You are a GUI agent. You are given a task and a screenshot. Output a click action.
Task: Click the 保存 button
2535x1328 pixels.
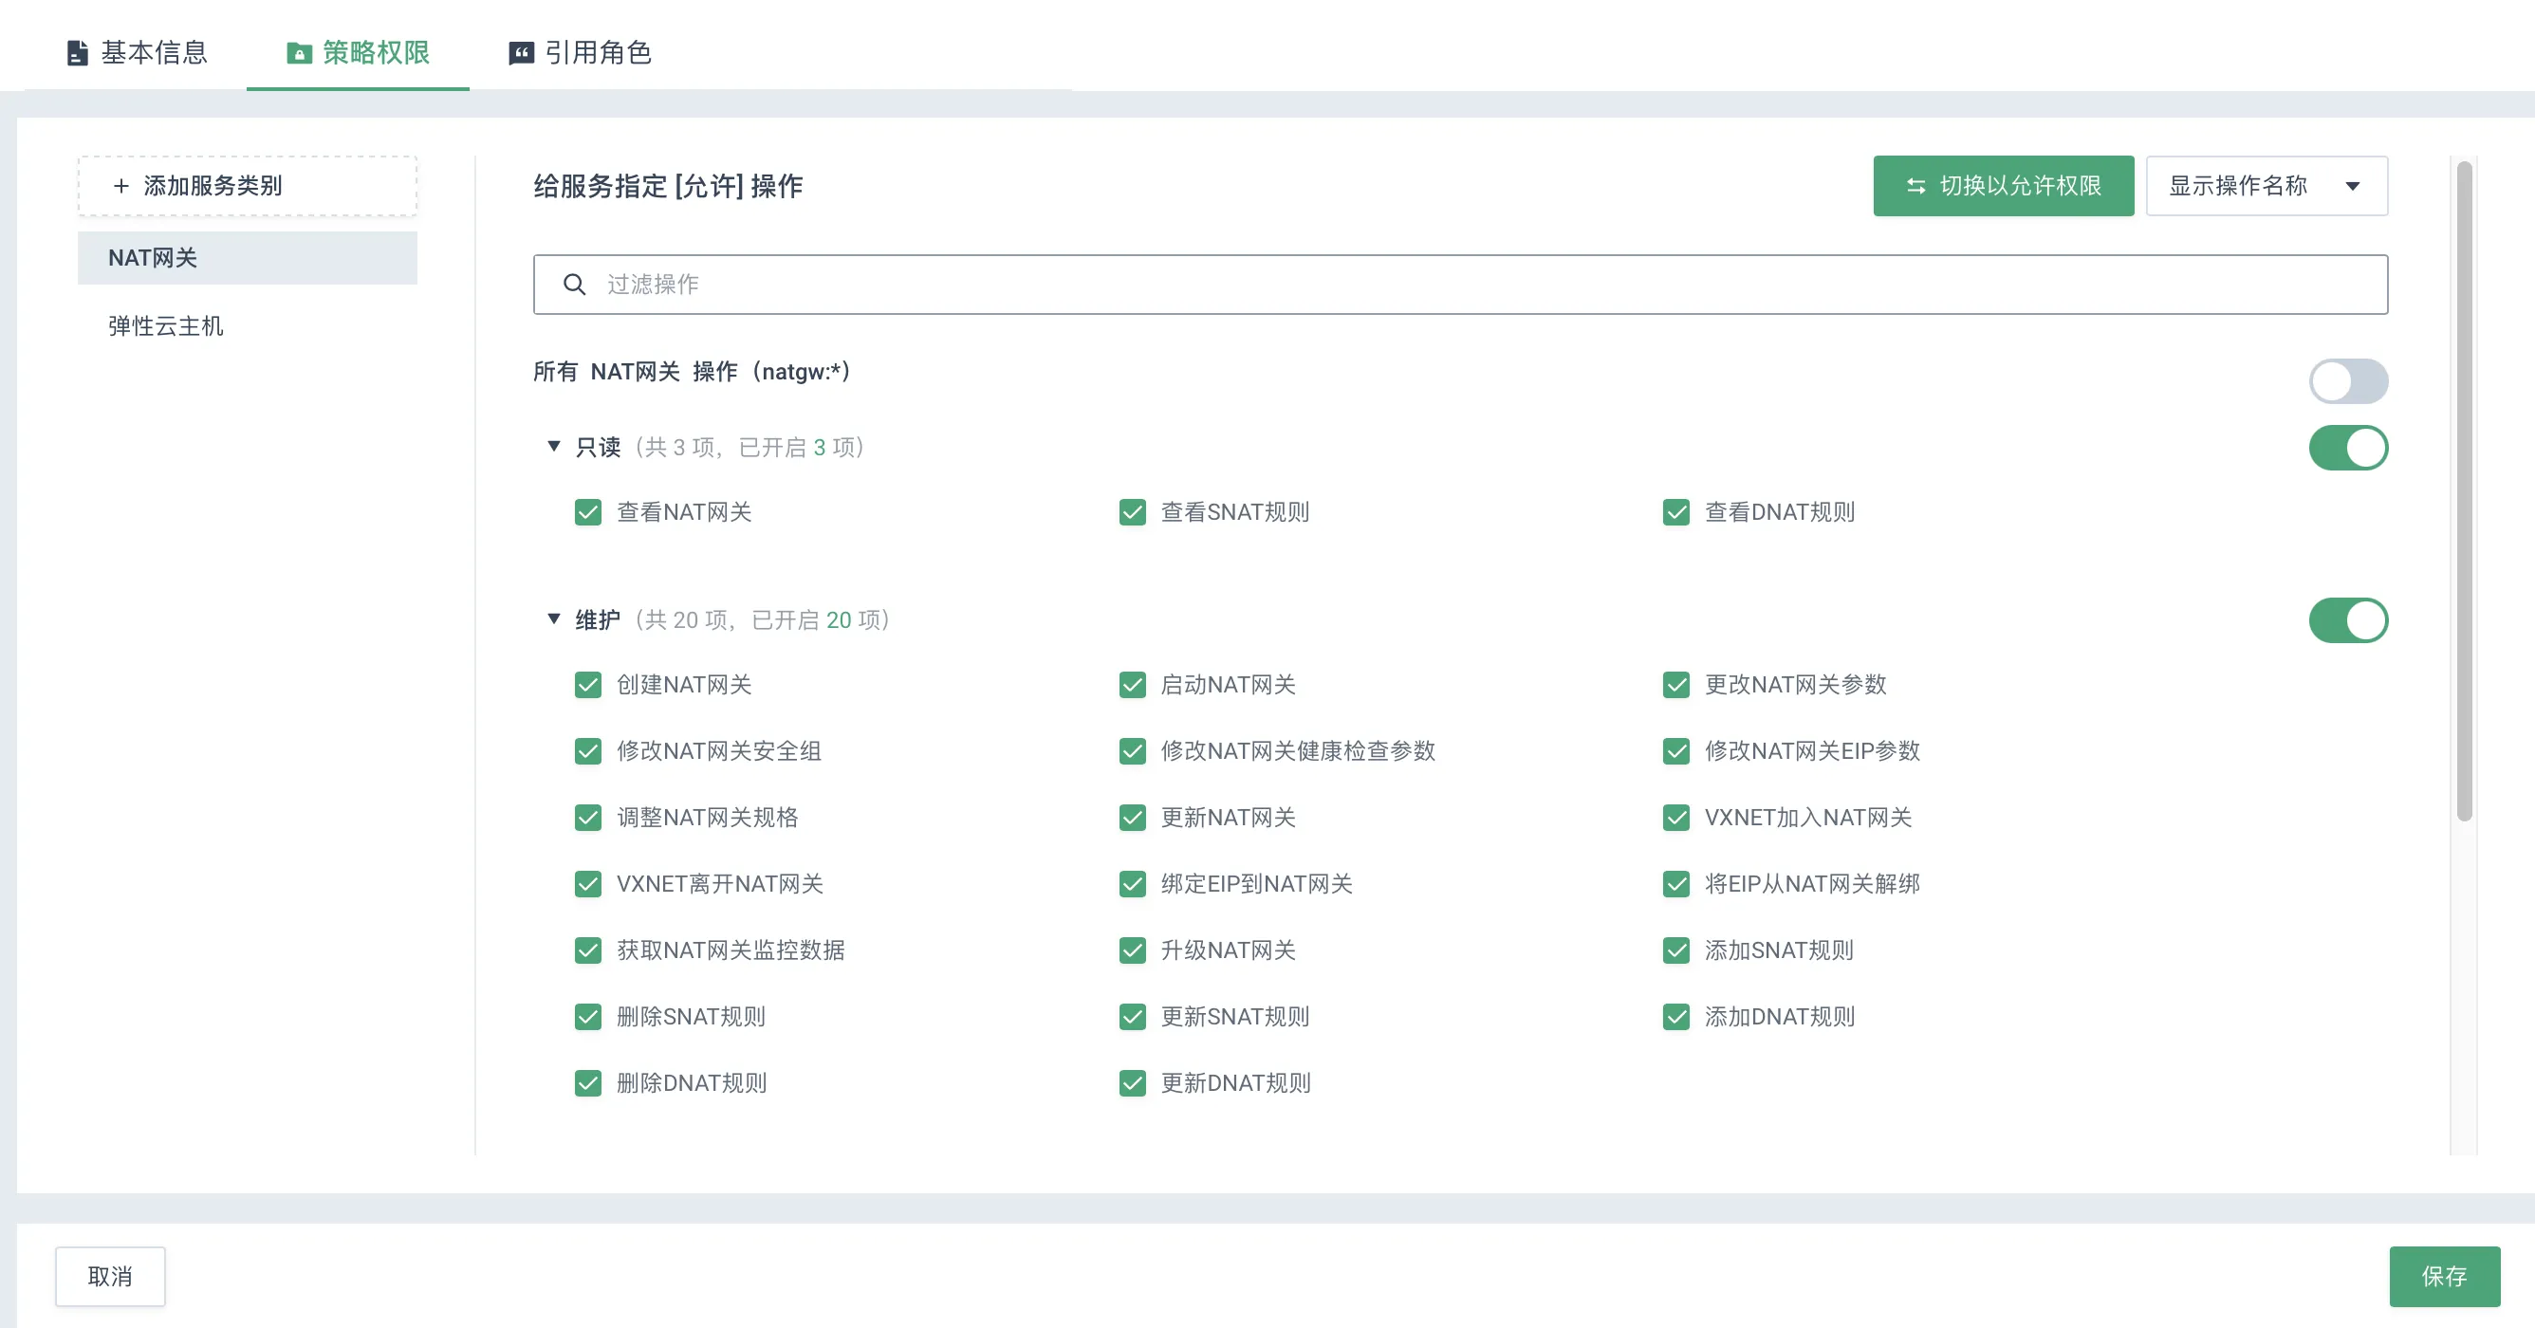pyautogui.click(x=2444, y=1277)
